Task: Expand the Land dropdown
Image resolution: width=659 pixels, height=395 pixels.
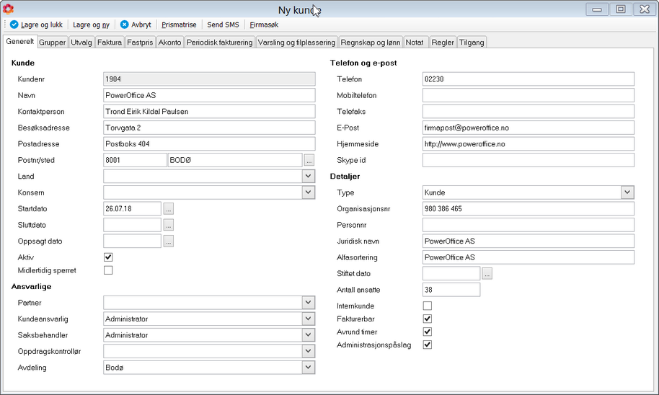Action: pos(308,176)
